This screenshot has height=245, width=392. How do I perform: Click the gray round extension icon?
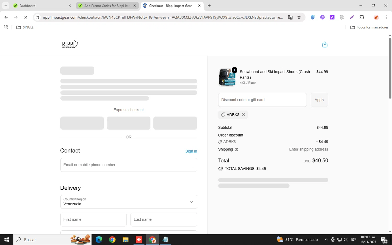342,17
